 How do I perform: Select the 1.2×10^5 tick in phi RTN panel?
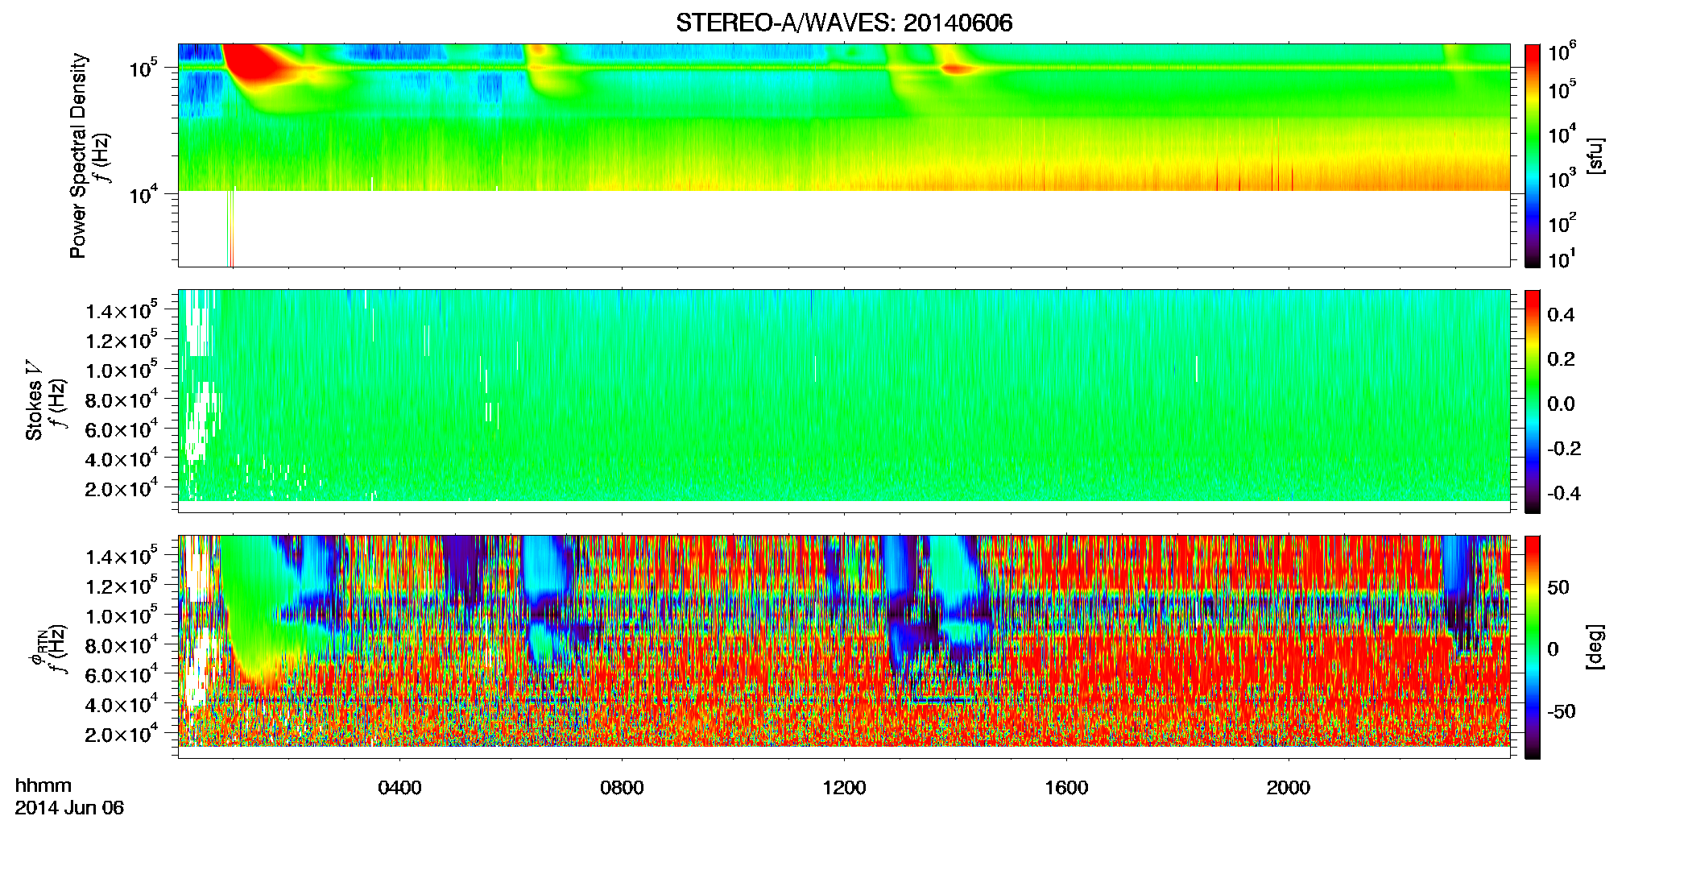pos(122,586)
